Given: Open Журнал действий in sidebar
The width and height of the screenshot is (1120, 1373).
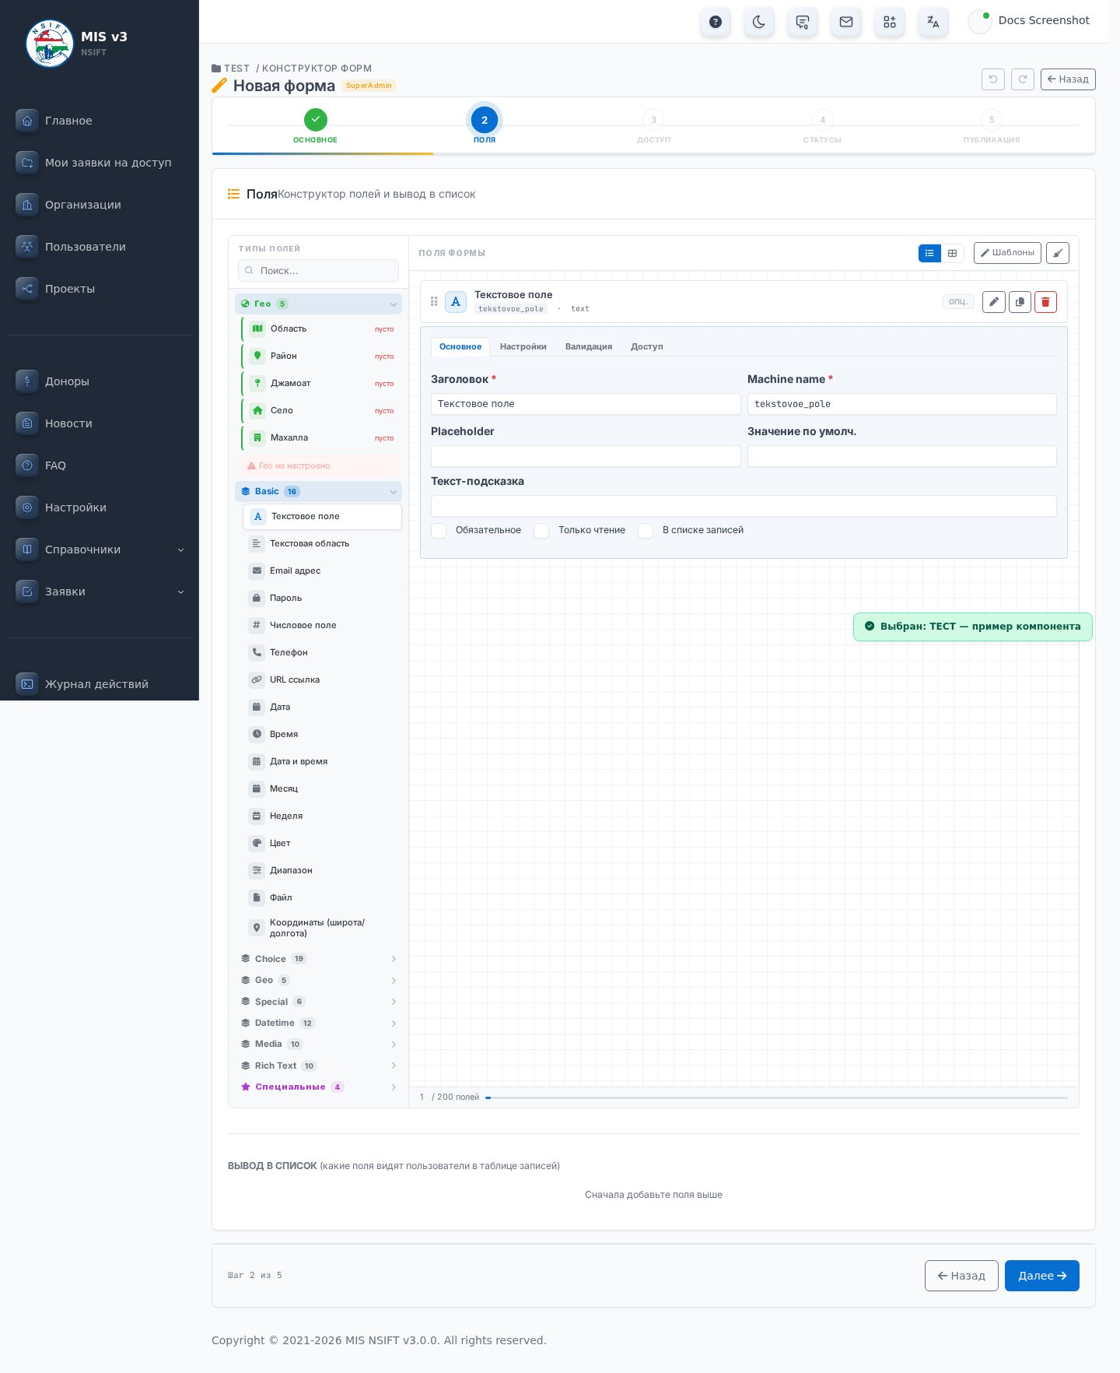Looking at the screenshot, I should pyautogui.click(x=100, y=684).
